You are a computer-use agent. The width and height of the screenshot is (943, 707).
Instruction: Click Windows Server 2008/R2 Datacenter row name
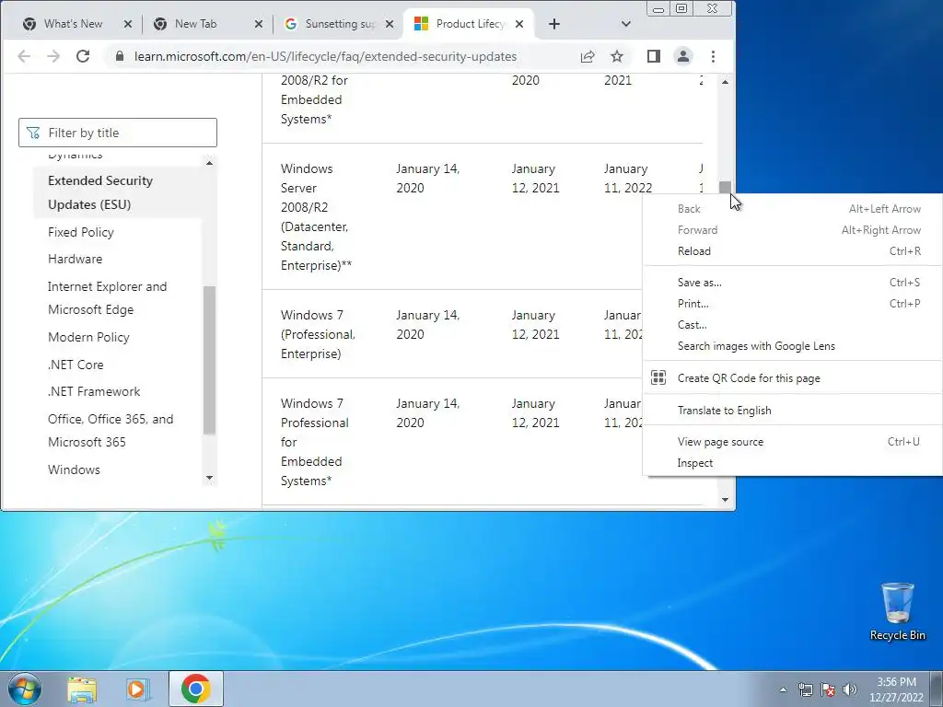[317, 217]
